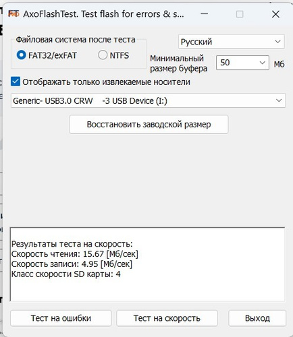293x337 pixels.
Task: Minimize the AxoFlashTest window
Action: click(204, 14)
